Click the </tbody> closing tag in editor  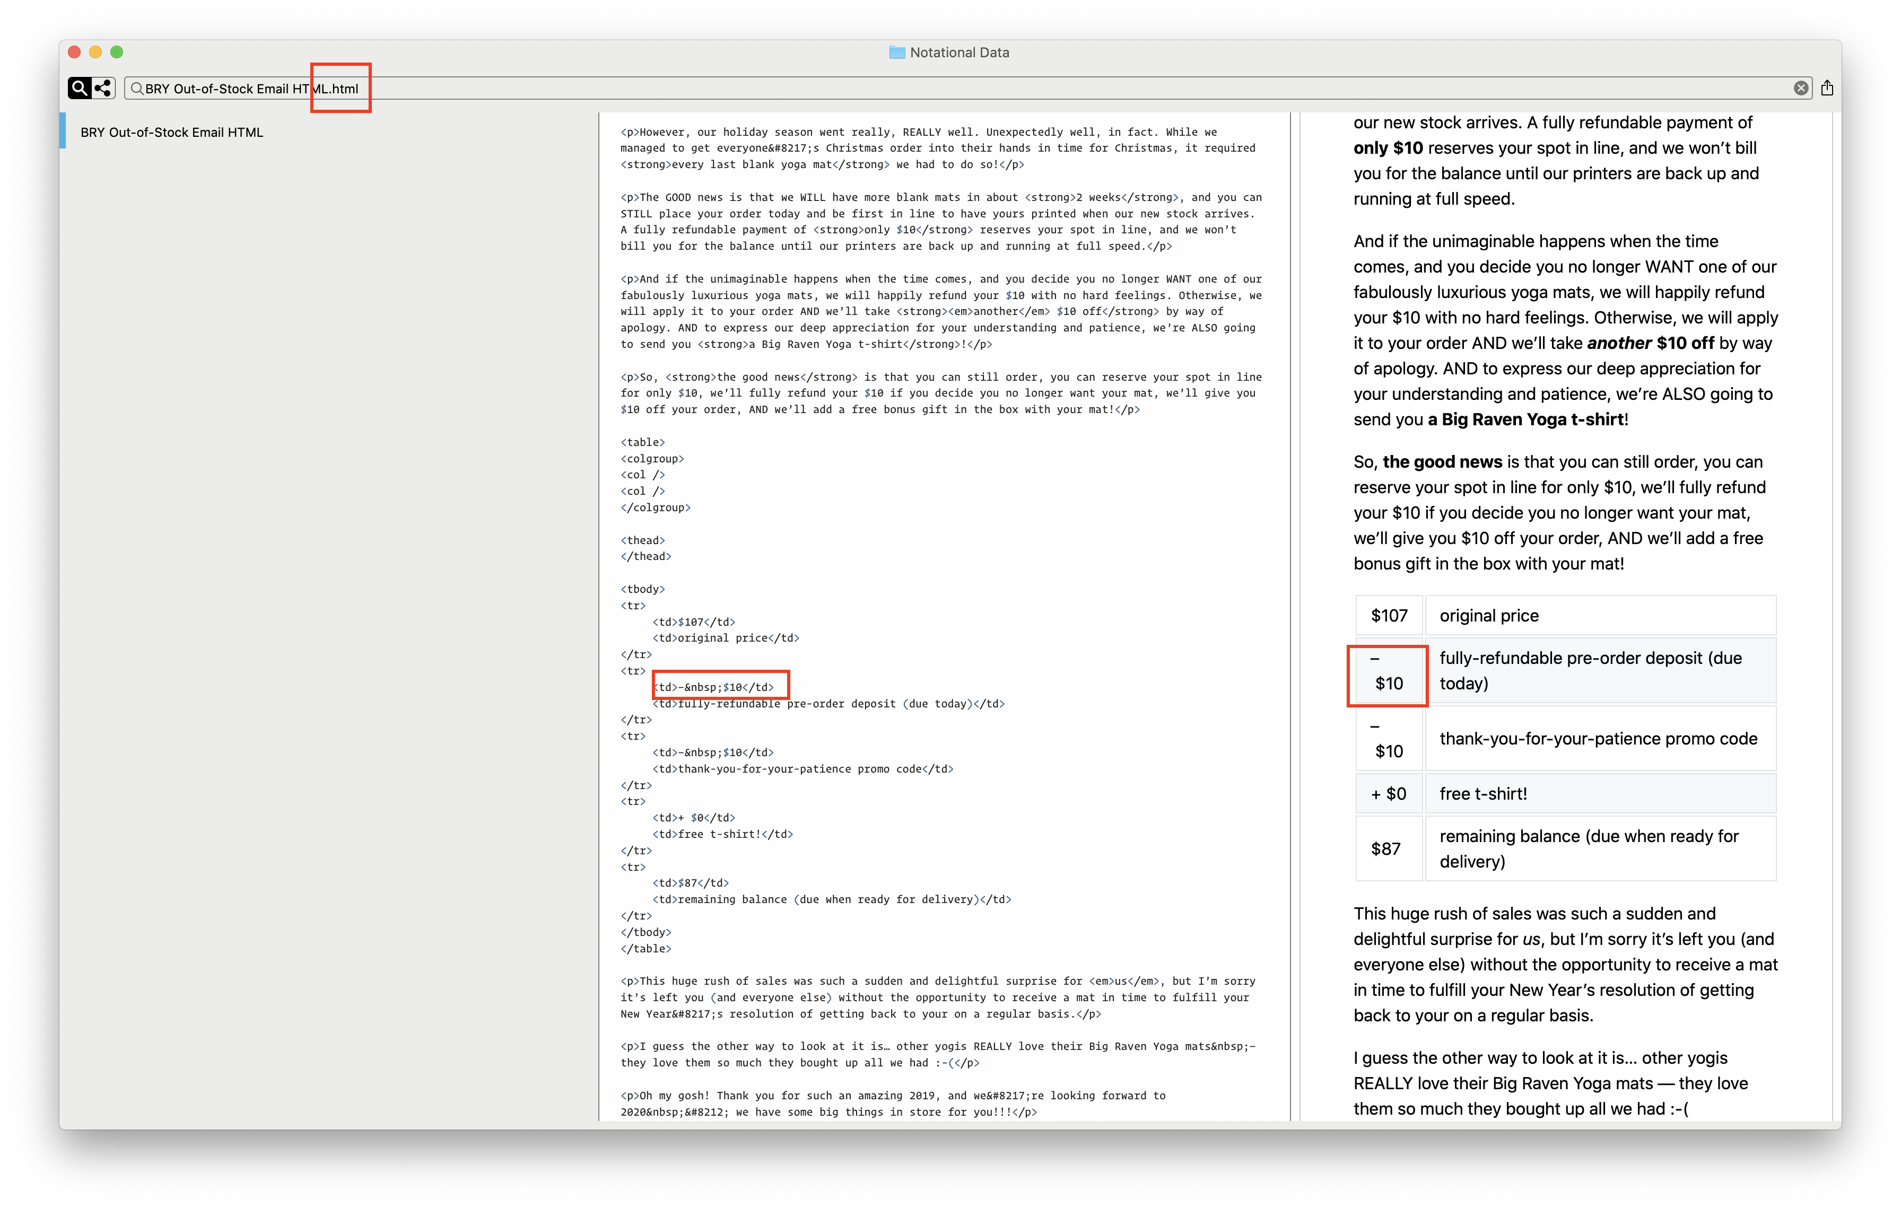pyautogui.click(x=645, y=932)
